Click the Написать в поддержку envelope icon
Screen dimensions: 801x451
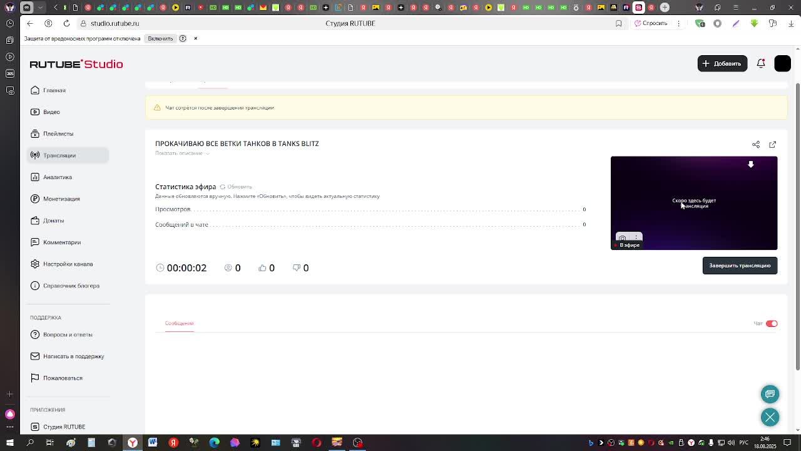coord(35,356)
